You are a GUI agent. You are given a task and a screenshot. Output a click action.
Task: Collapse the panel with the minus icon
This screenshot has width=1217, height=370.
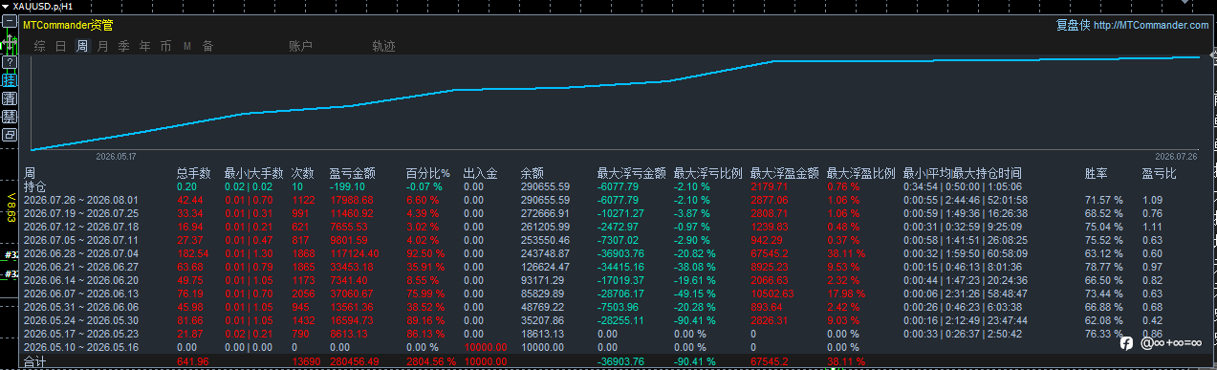click(x=10, y=20)
